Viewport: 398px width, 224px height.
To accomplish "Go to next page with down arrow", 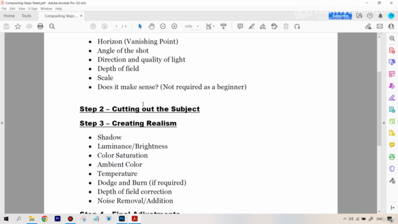I will point(104,26).
